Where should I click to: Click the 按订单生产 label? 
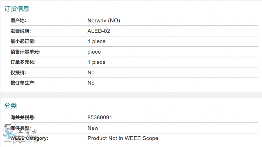click(23, 83)
